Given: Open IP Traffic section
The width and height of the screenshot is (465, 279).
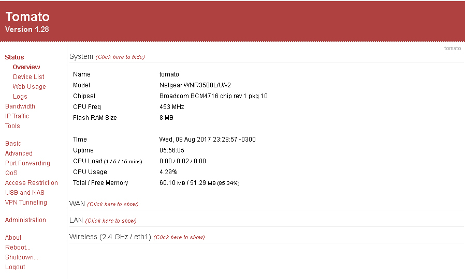Looking at the screenshot, I should [x=17, y=116].
